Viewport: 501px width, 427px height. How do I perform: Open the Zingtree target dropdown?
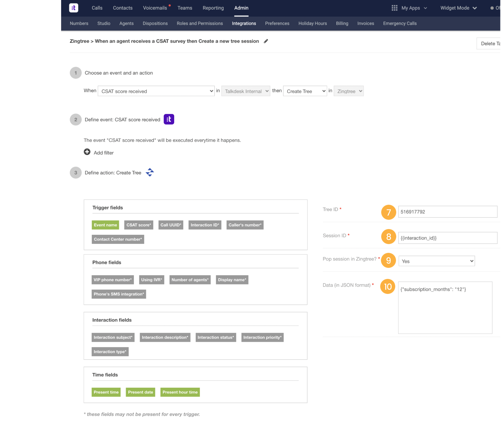click(x=349, y=91)
